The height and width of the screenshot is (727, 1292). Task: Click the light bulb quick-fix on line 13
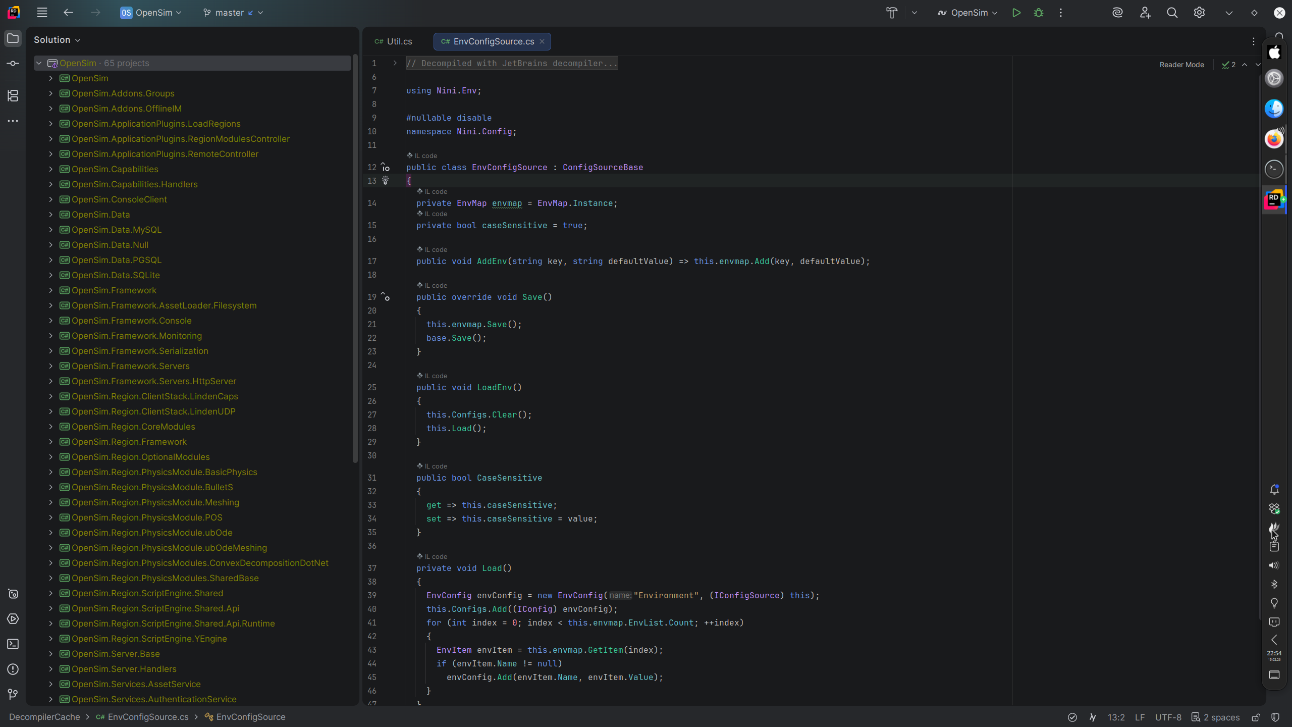(x=386, y=181)
